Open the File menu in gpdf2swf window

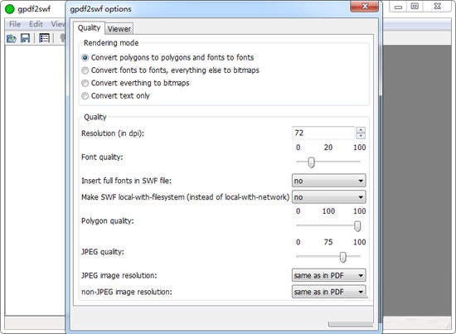[x=15, y=24]
